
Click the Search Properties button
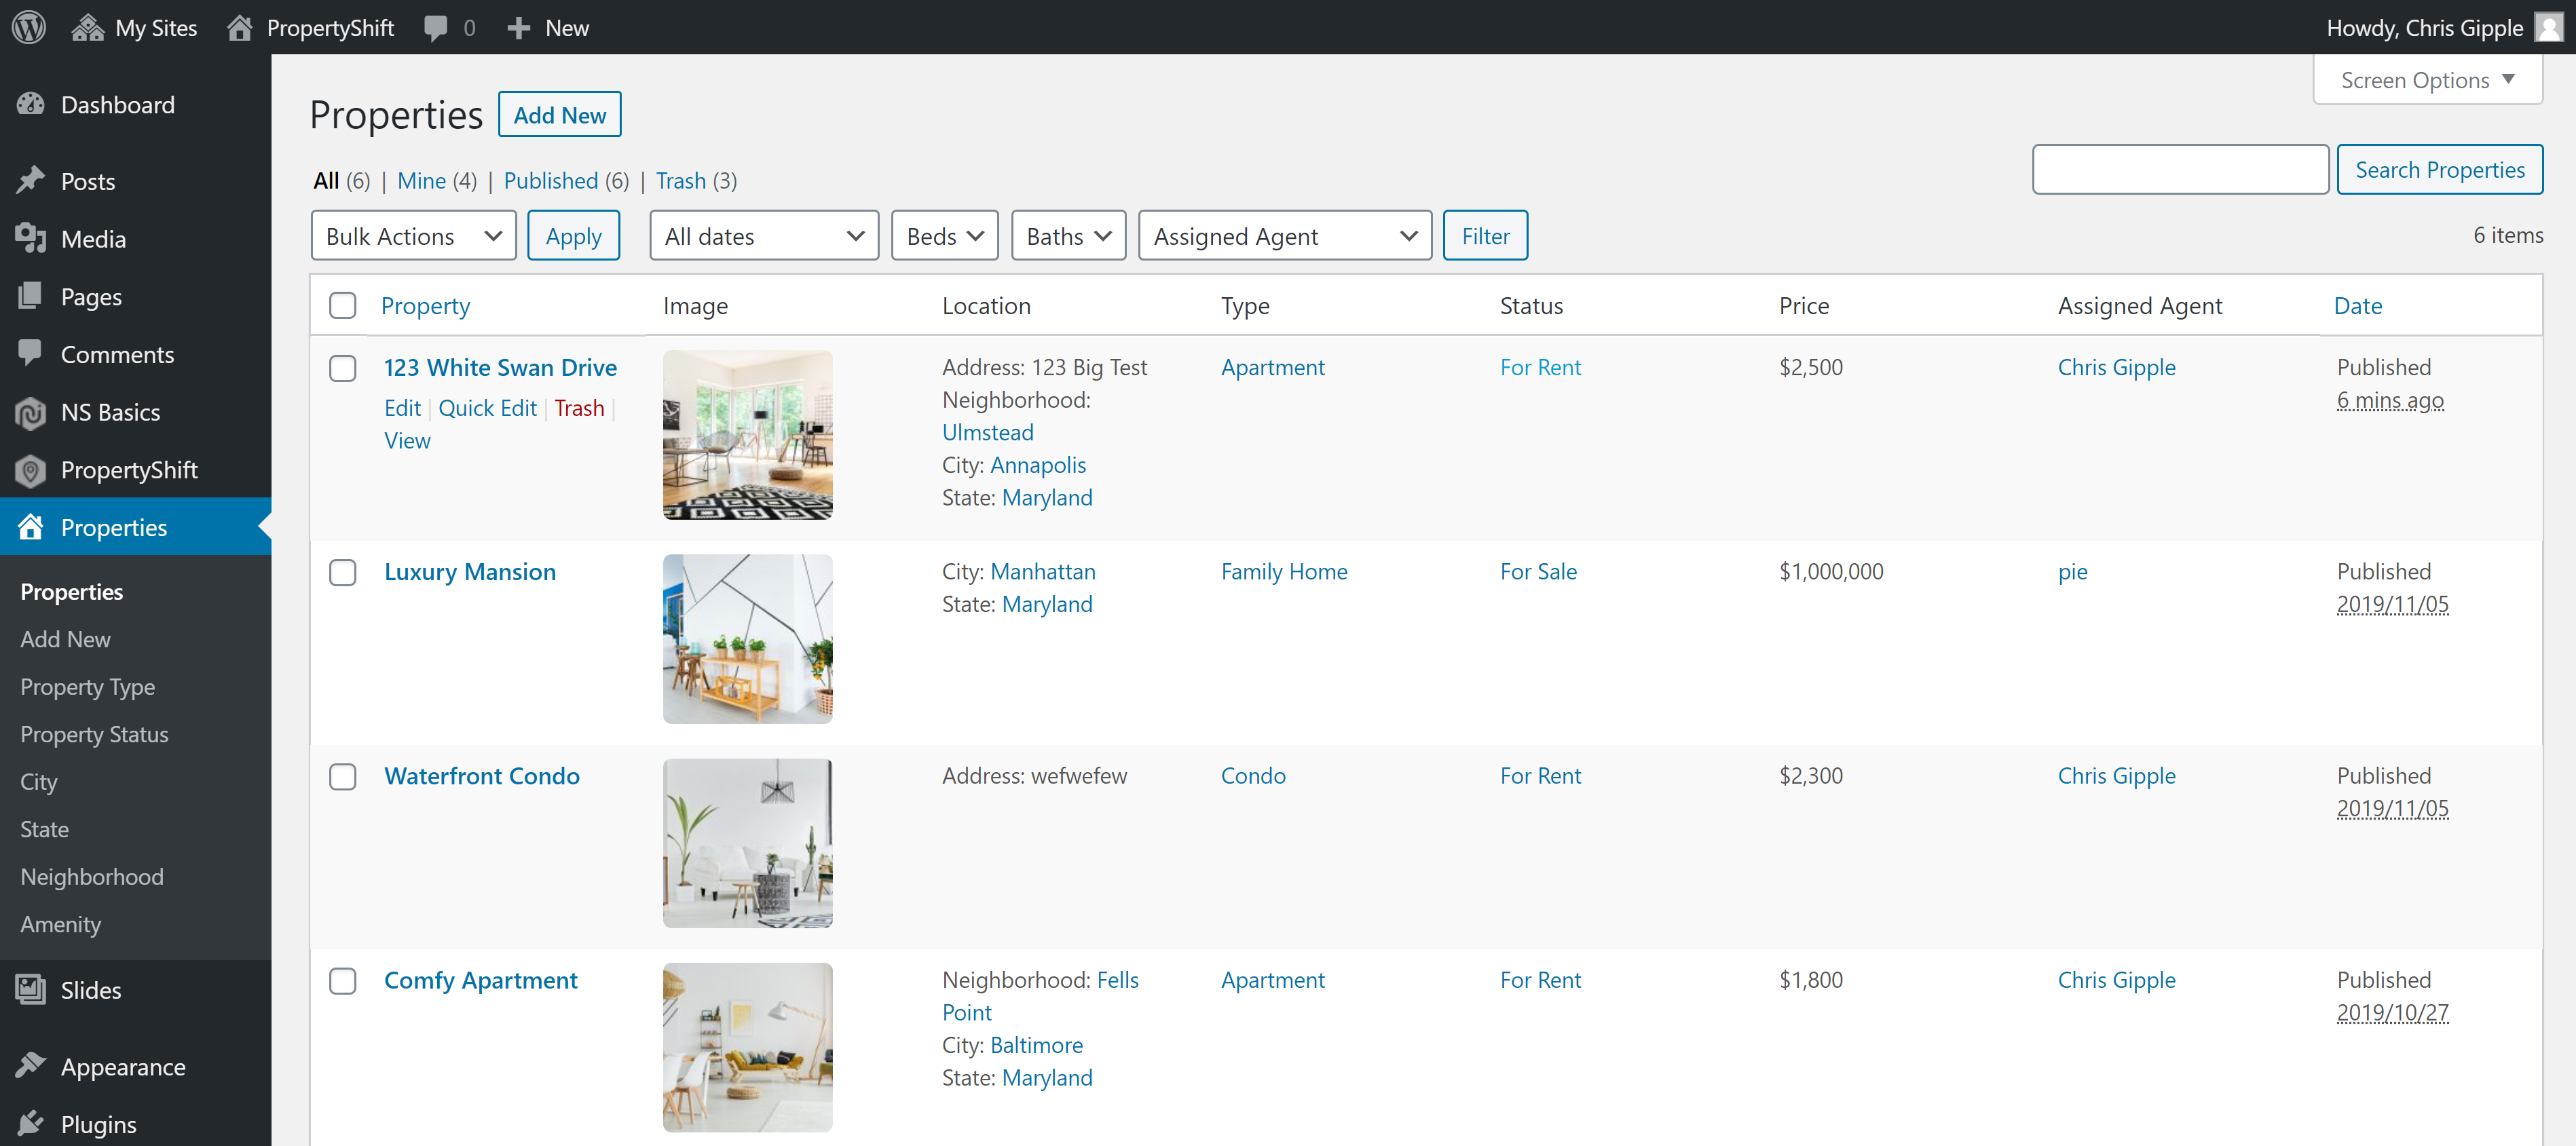(2439, 169)
